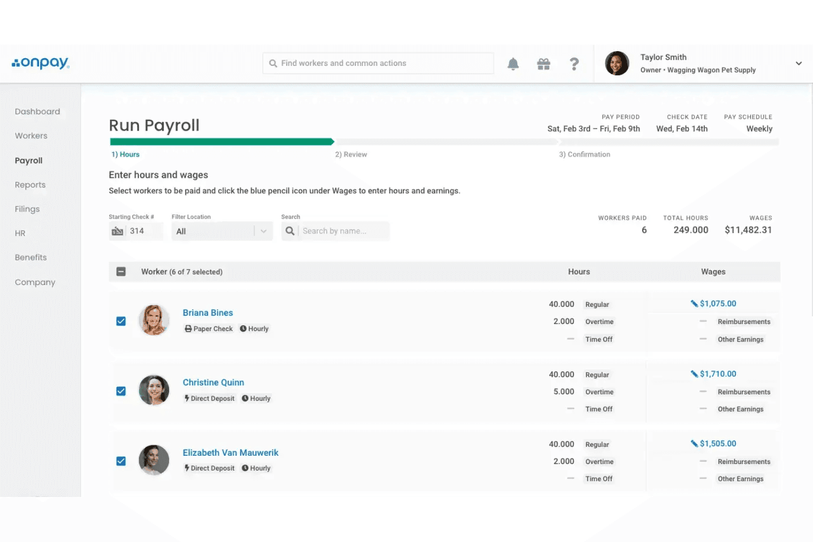Click the 2) Review step
This screenshot has height=542, width=813.
(351, 154)
